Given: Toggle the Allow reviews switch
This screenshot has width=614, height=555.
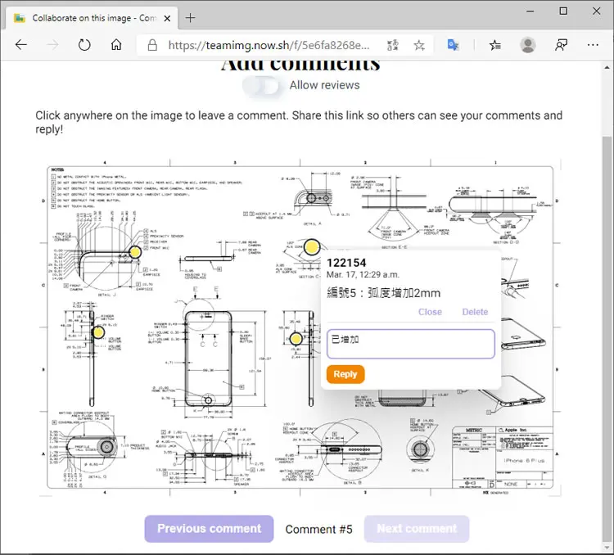Looking at the screenshot, I should pos(261,85).
